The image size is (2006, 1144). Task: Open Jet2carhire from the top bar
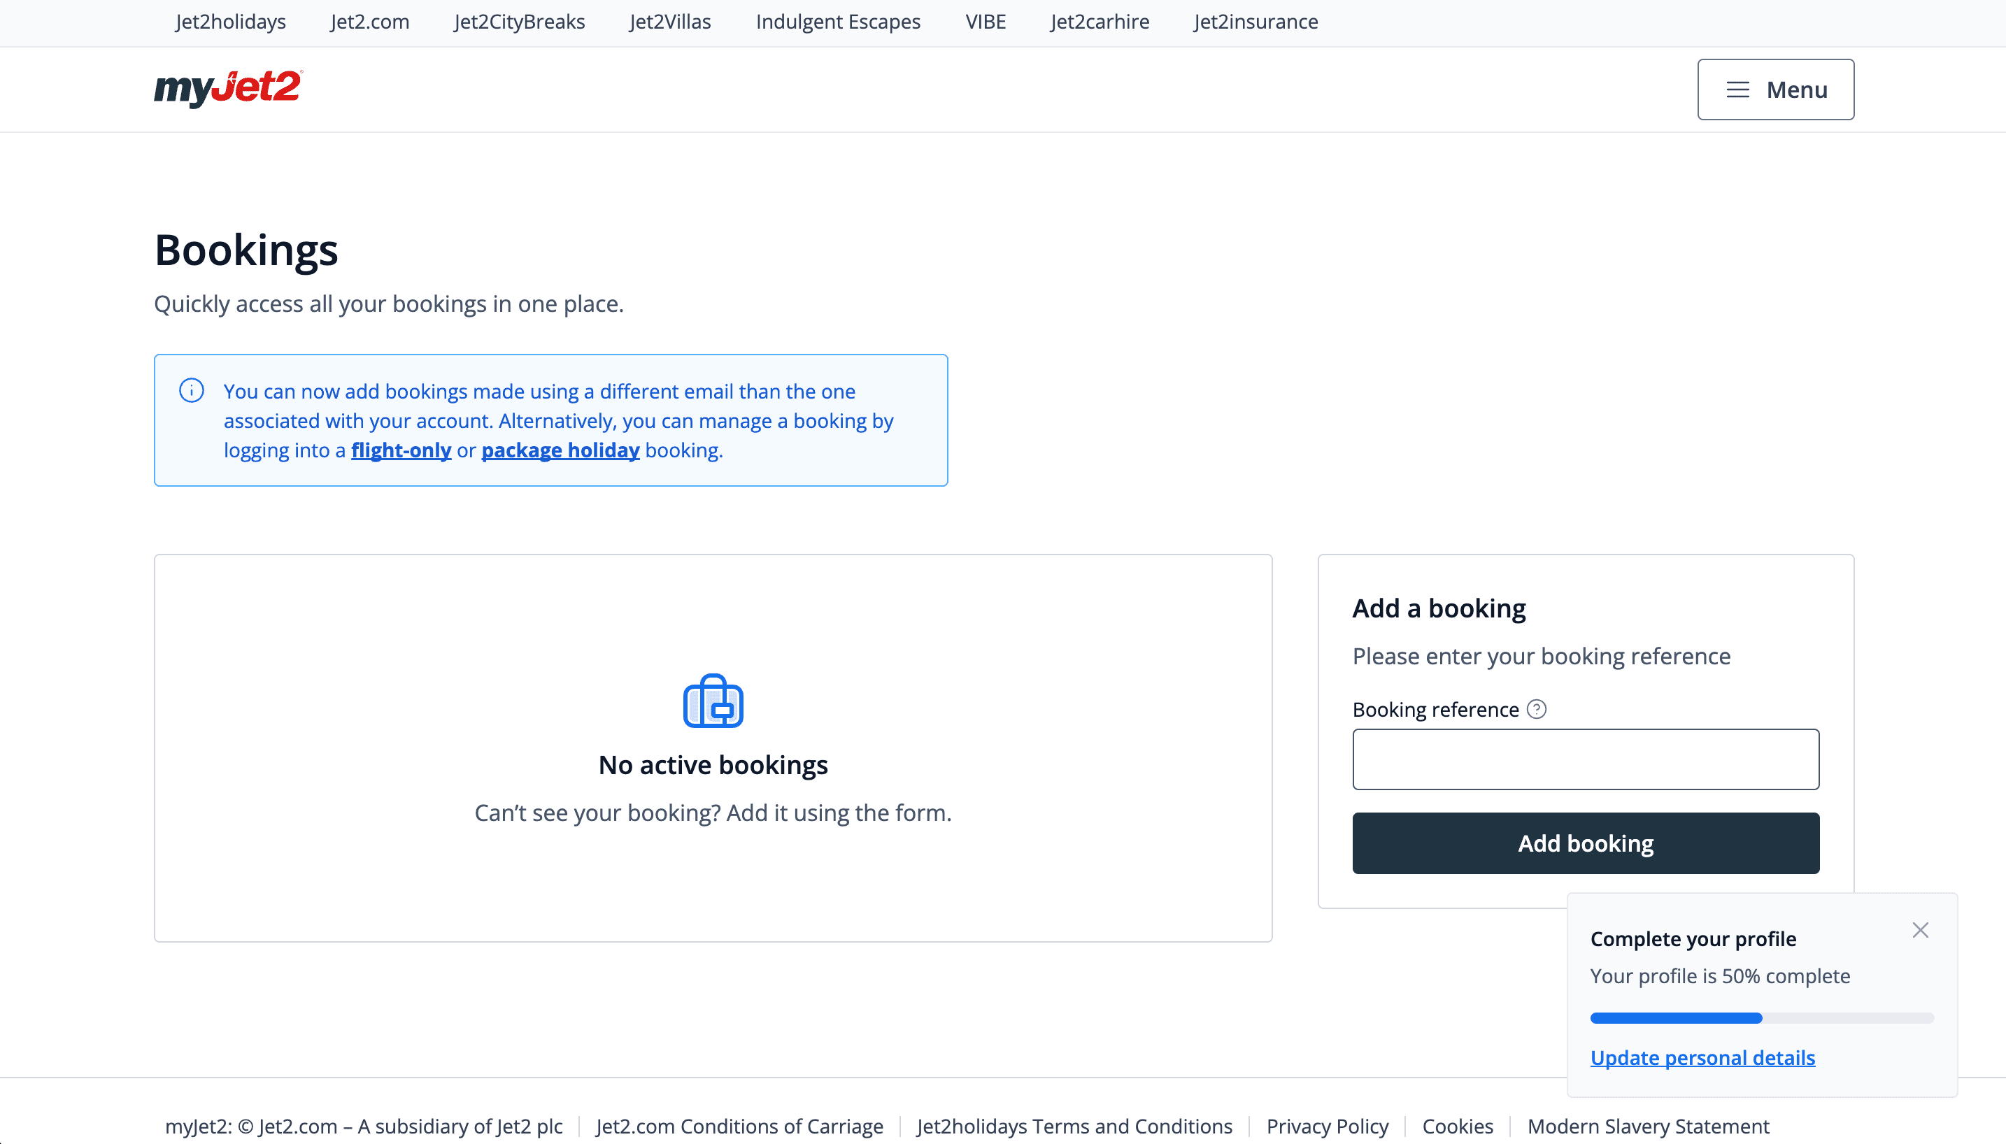(x=1097, y=21)
